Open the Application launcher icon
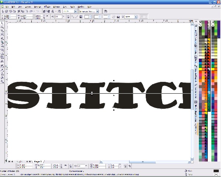Viewport: 221px width, 177px height. [53, 11]
